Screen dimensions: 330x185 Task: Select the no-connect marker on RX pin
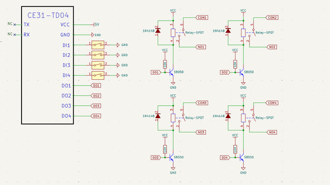[15, 34]
